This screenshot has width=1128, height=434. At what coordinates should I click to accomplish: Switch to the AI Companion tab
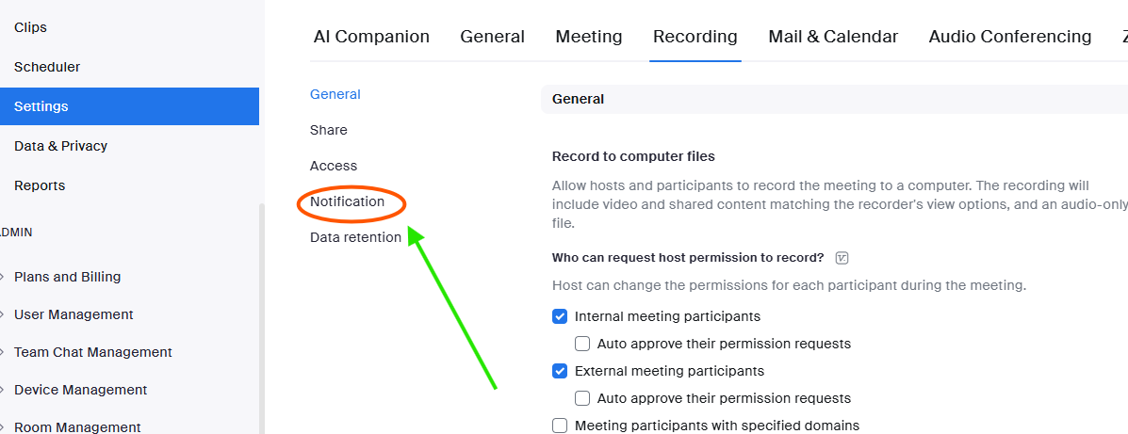coord(371,37)
